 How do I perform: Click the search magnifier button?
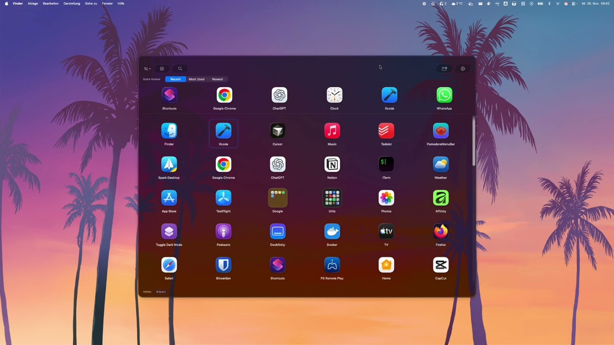[180, 69]
